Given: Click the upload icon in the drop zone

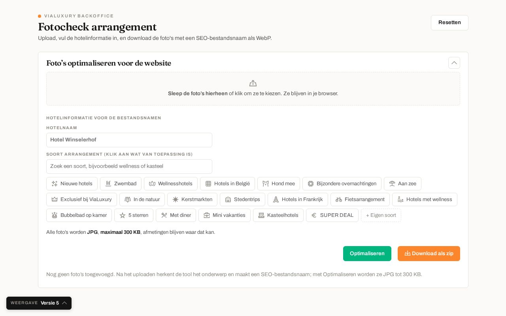Looking at the screenshot, I should (x=253, y=83).
